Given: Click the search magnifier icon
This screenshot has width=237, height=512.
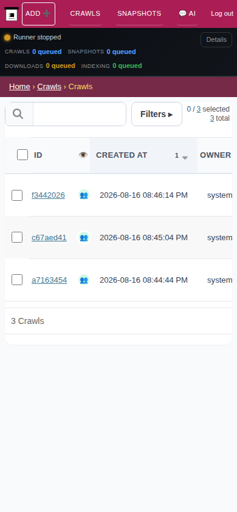Looking at the screenshot, I should 18,114.
